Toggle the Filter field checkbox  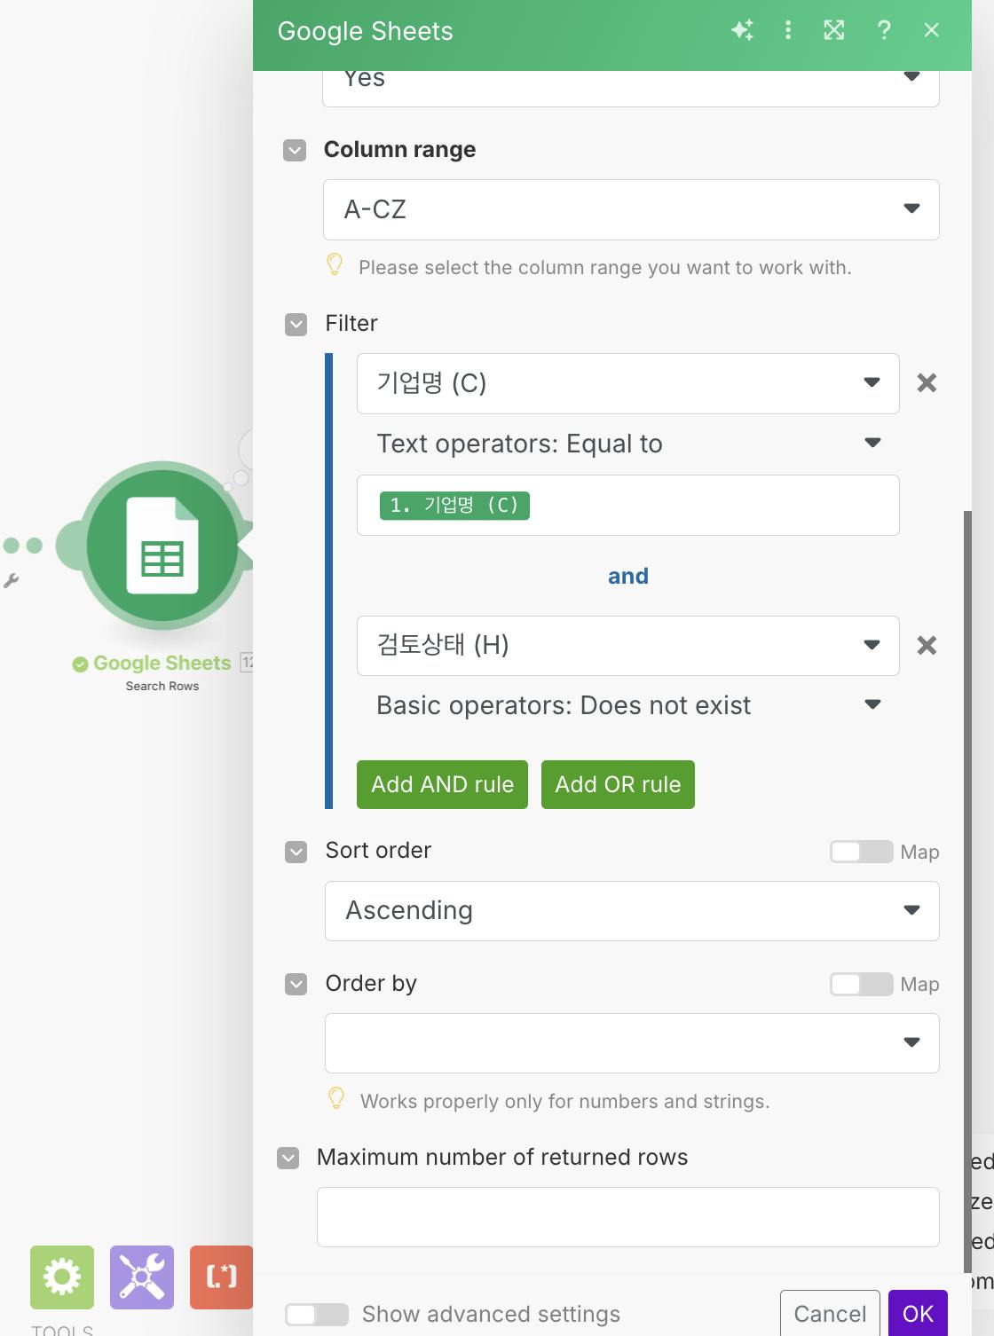tap(296, 325)
